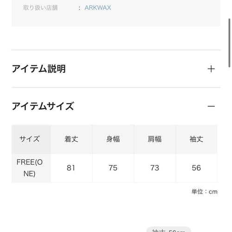Click the 単位：cm unit note
This screenshot has width=232, height=232.
point(205,192)
